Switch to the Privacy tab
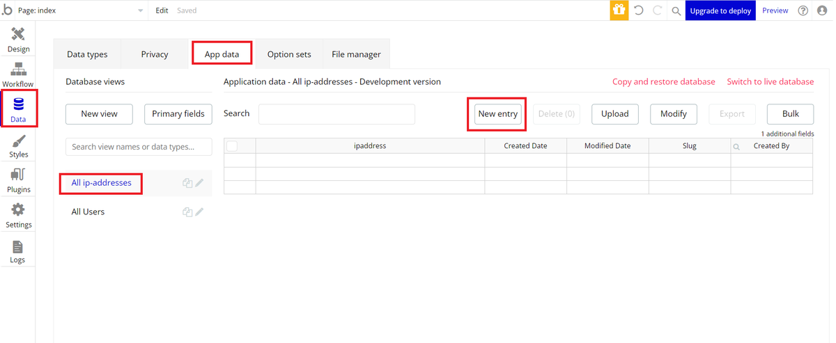 (x=155, y=54)
